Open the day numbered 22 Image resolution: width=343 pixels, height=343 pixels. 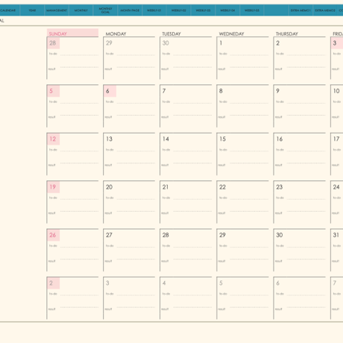pyautogui.click(x=222, y=187)
